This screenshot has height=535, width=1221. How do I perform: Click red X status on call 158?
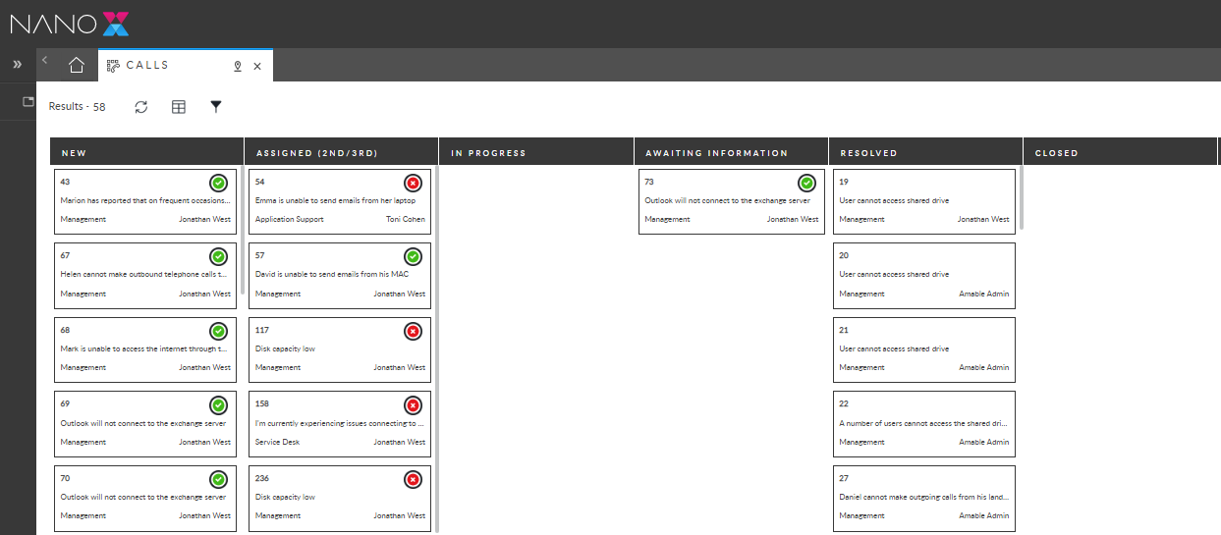413,405
